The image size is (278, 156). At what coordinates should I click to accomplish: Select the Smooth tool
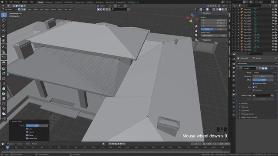(x=4, y=99)
